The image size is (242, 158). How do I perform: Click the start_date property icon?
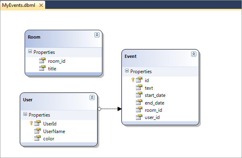pos(139,94)
